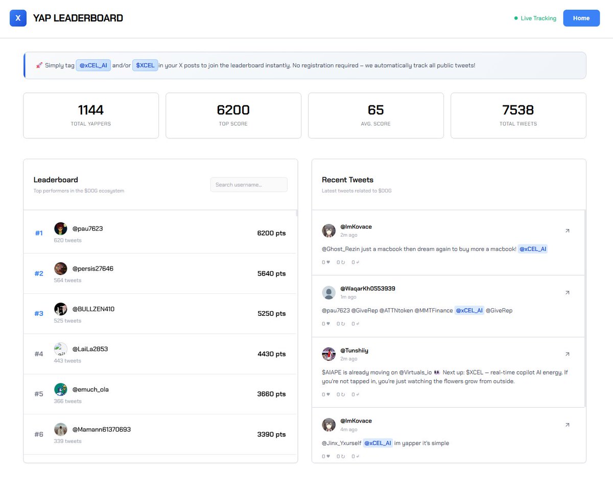Click the avatar of @LaiLa2853
Screen dimensions: 613x496
click(61, 349)
